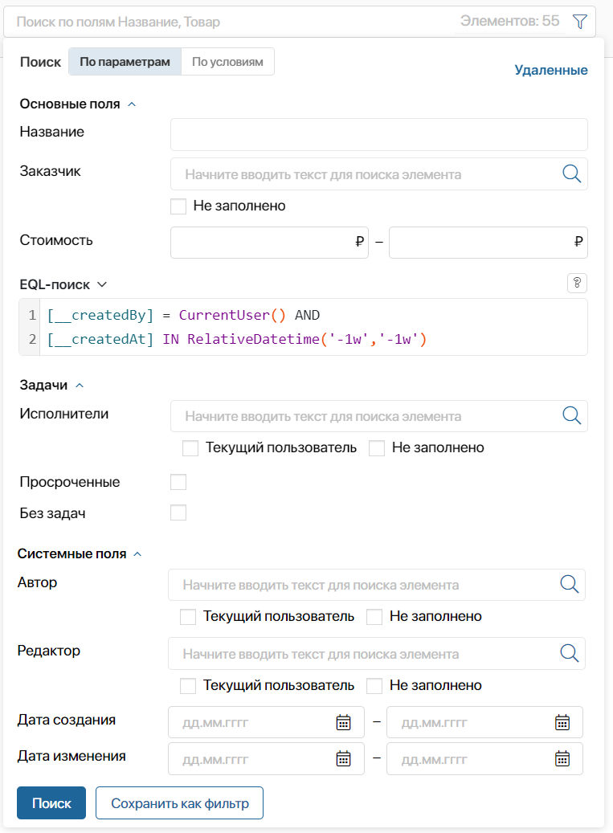The image size is (613, 833).
Task: Collapse the Задачи section
Action: [80, 385]
